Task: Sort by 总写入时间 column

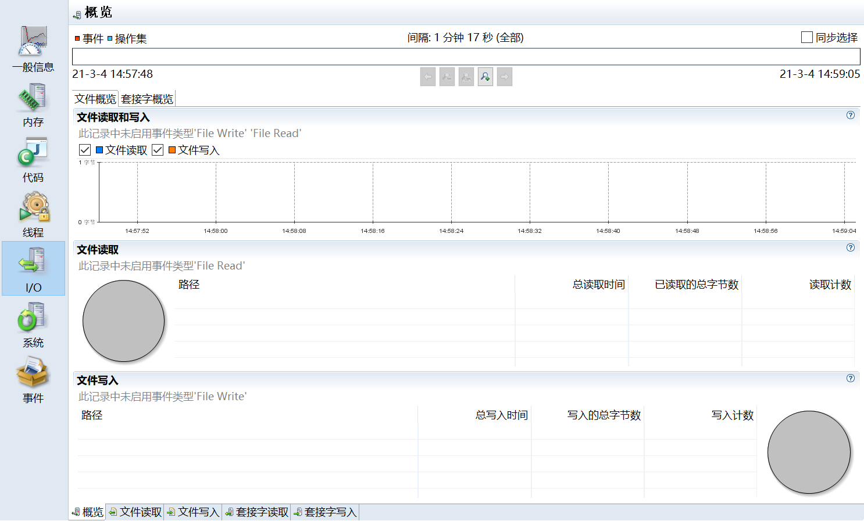Action: [x=474, y=415]
